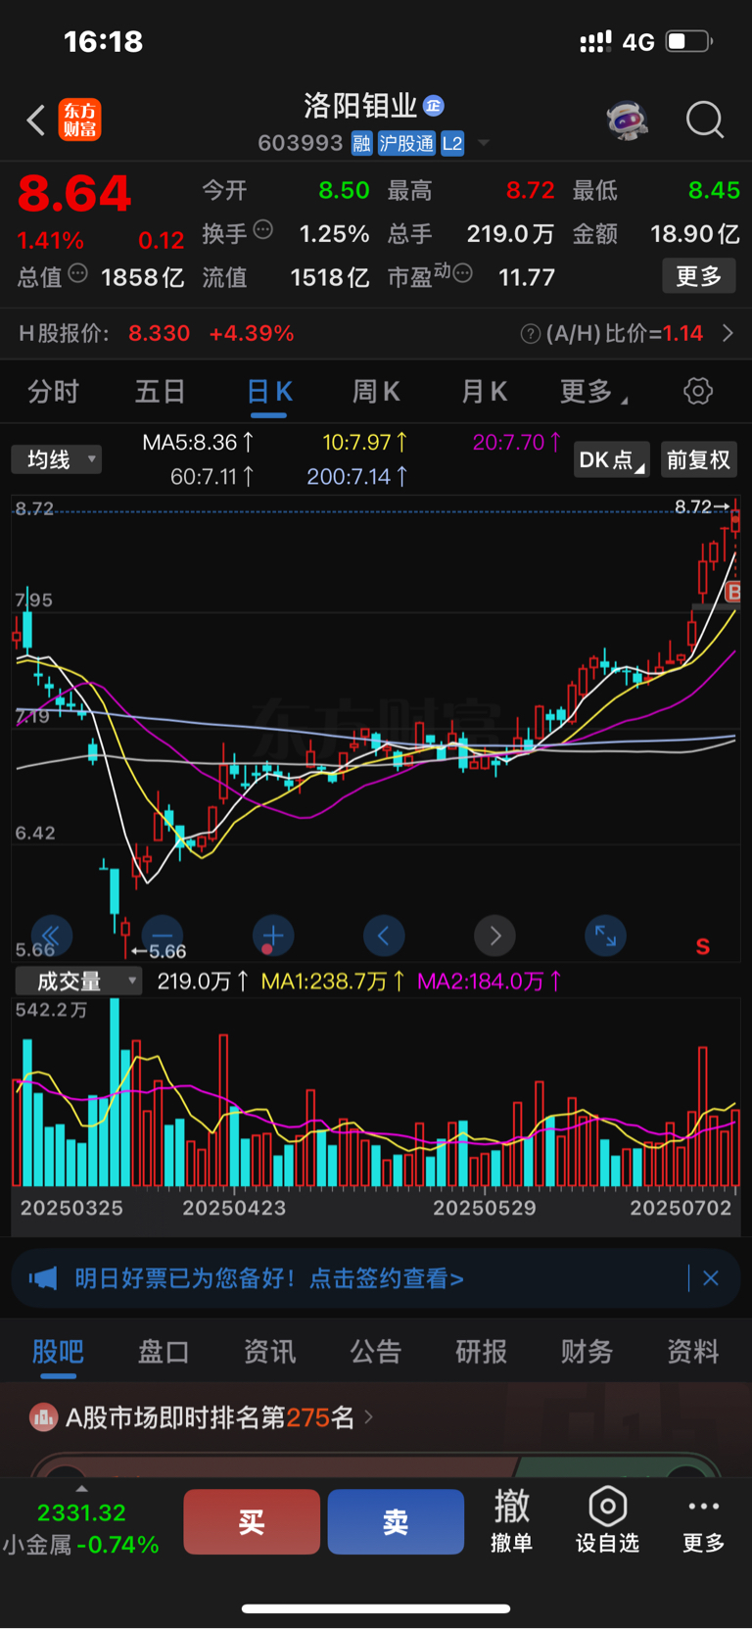Tap the verified badge beside 洛阳钼业
752x1629 pixels.
pos(434,106)
